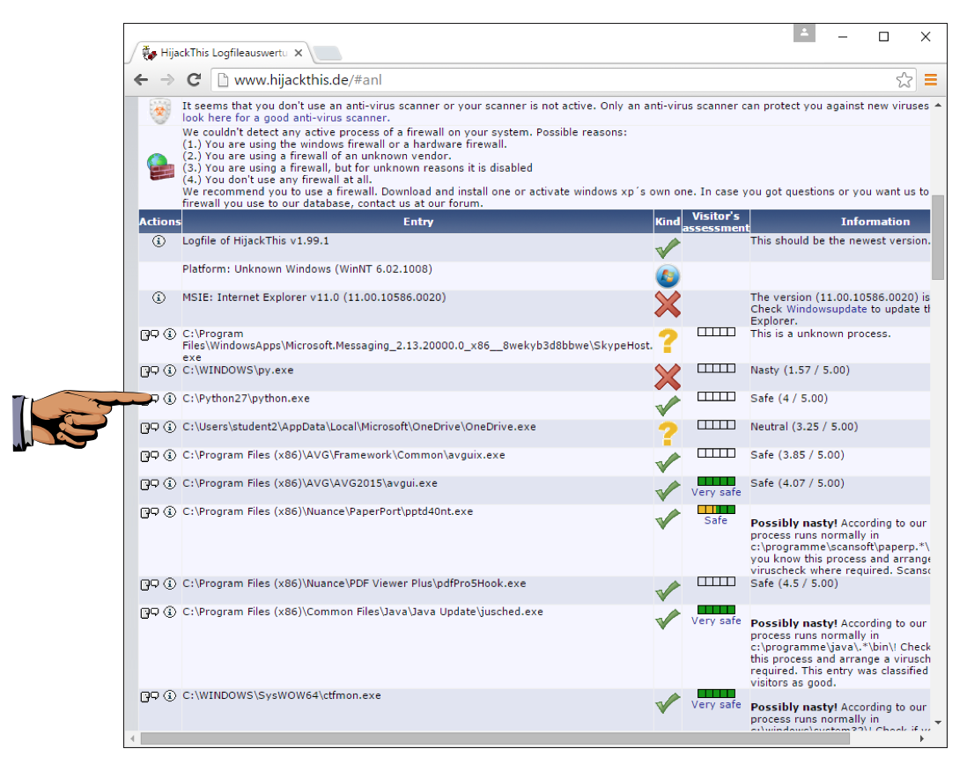Click comment icon for C:\WINDOWS\py.exe

(149, 371)
